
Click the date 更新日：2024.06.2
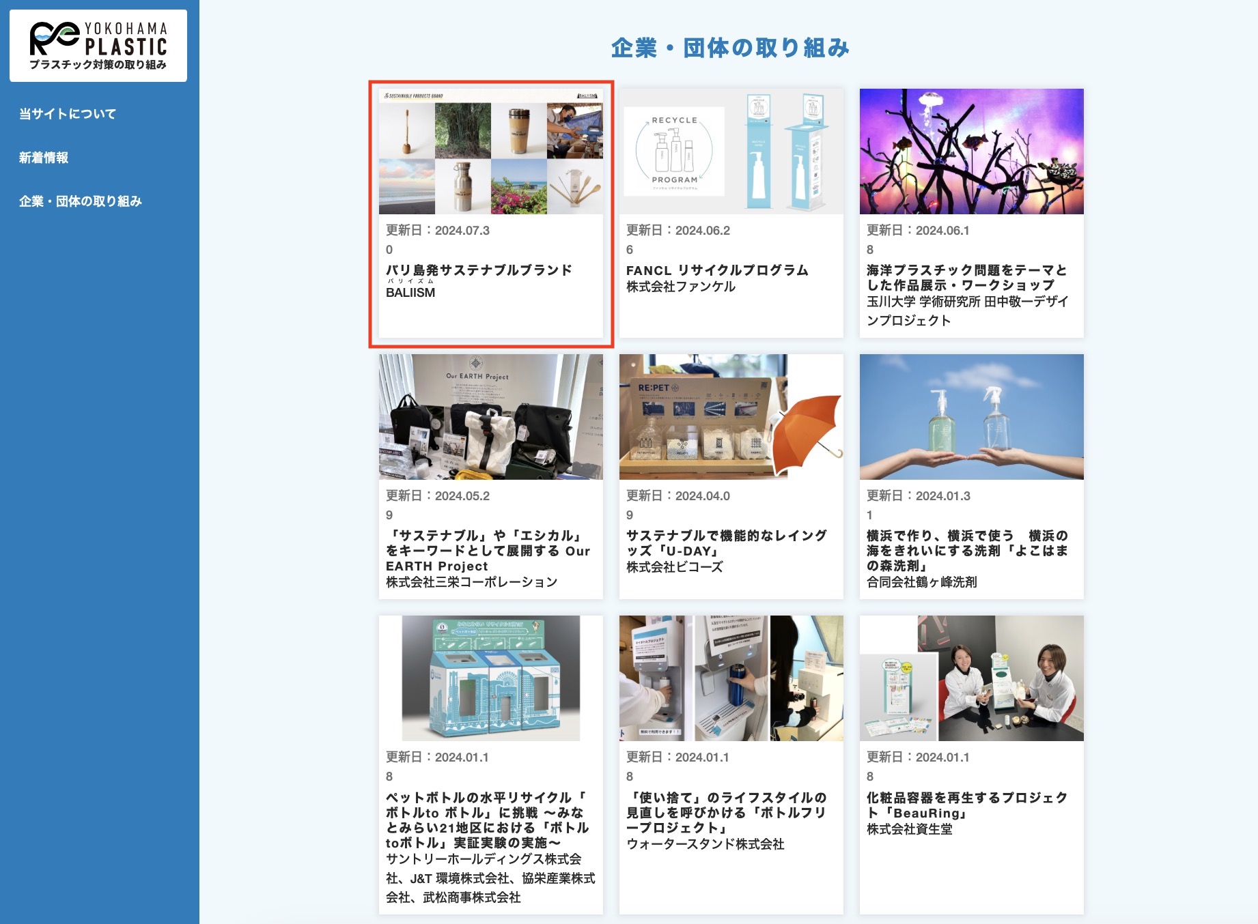click(678, 231)
